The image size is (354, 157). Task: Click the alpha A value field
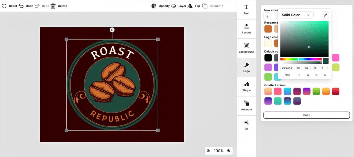[x=325, y=68]
